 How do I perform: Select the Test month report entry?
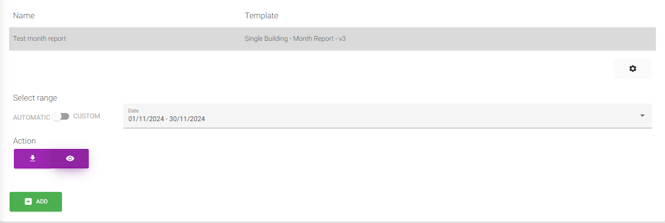click(x=39, y=38)
